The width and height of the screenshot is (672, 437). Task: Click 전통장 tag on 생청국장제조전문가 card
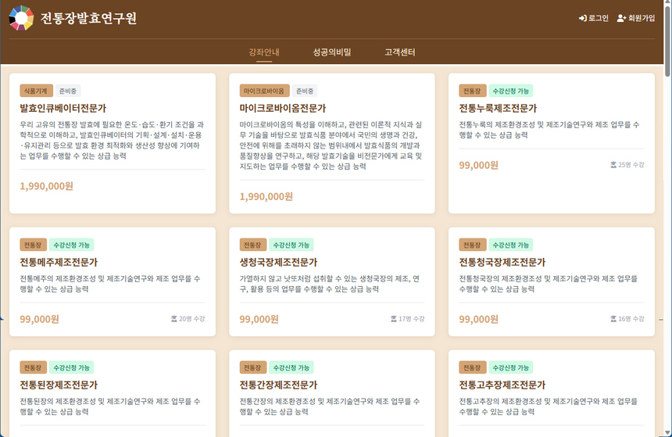coord(252,245)
